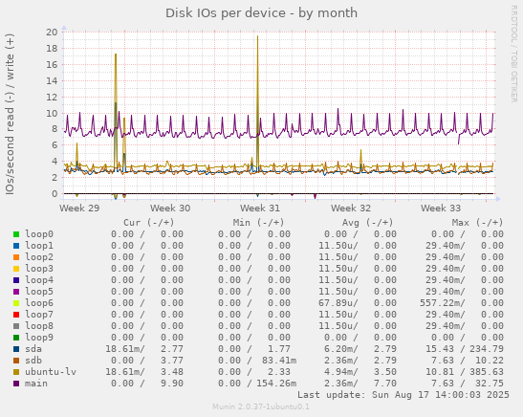Image resolution: width=523 pixels, height=417 pixels.
Task: Click the sdb max write value 10.22
Action: (x=490, y=361)
